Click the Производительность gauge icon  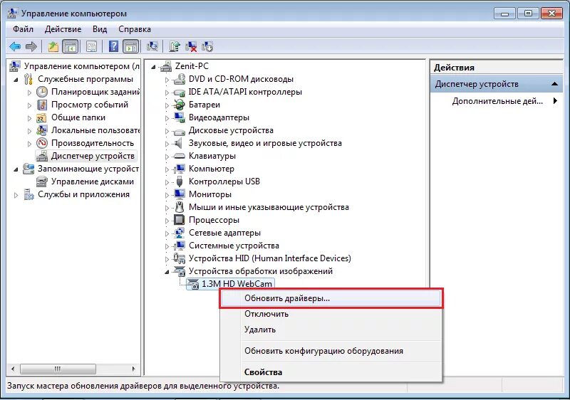(x=42, y=143)
